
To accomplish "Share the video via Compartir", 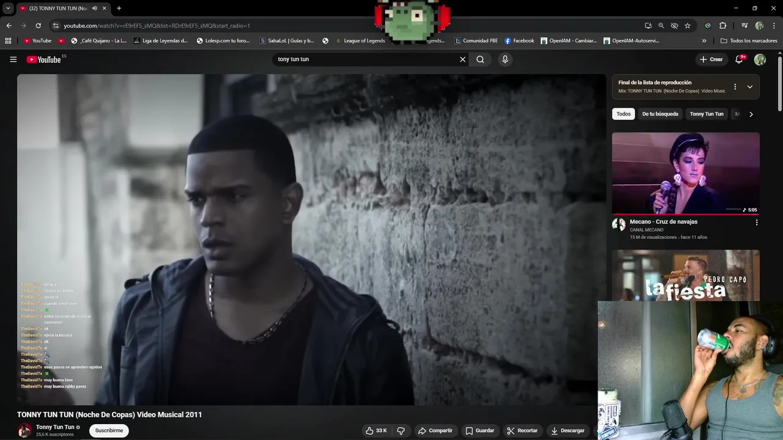I will pyautogui.click(x=435, y=431).
